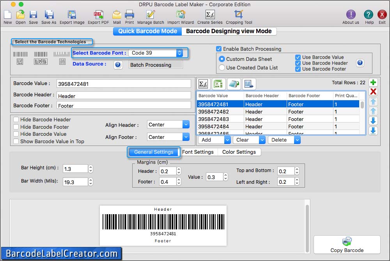
Task: Switch to Quick Barcode Mode tab
Action: pyautogui.click(x=147, y=31)
